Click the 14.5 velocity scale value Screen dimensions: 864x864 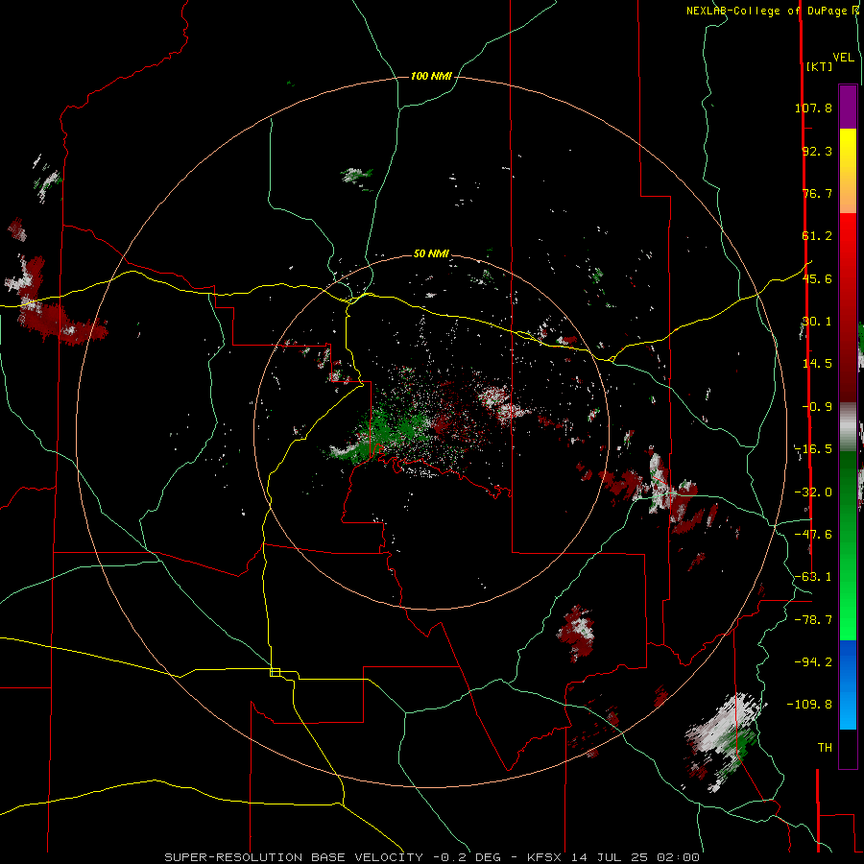click(x=817, y=364)
